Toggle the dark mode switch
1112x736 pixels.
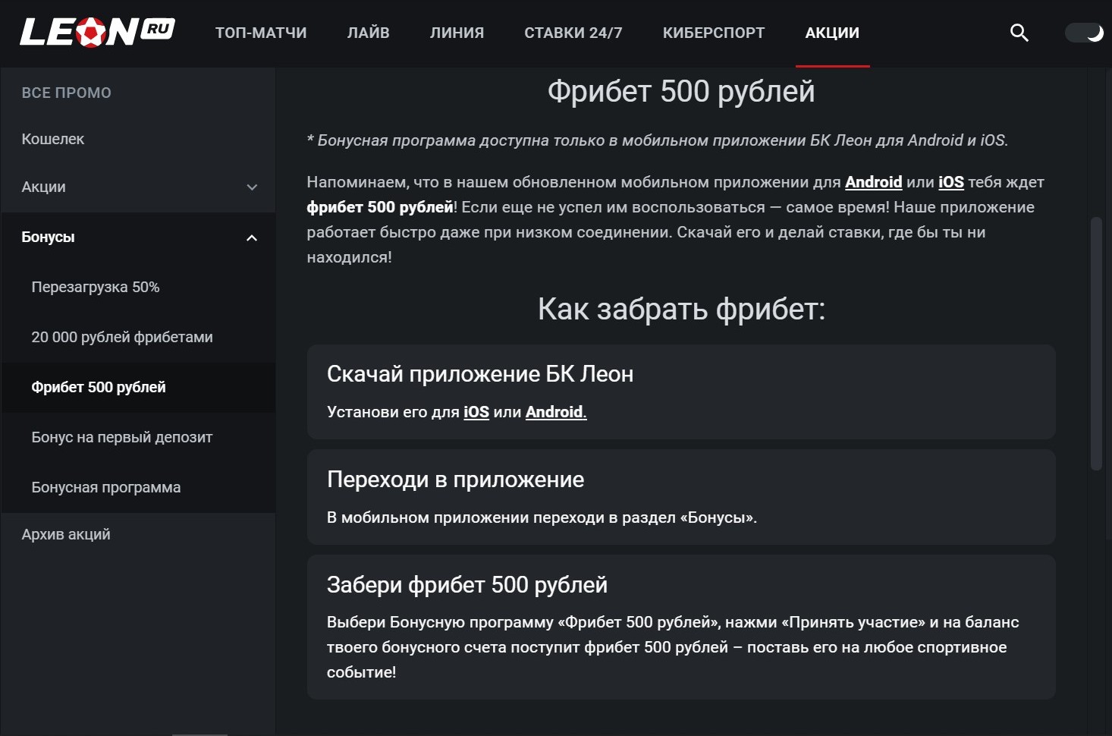coord(1084,33)
